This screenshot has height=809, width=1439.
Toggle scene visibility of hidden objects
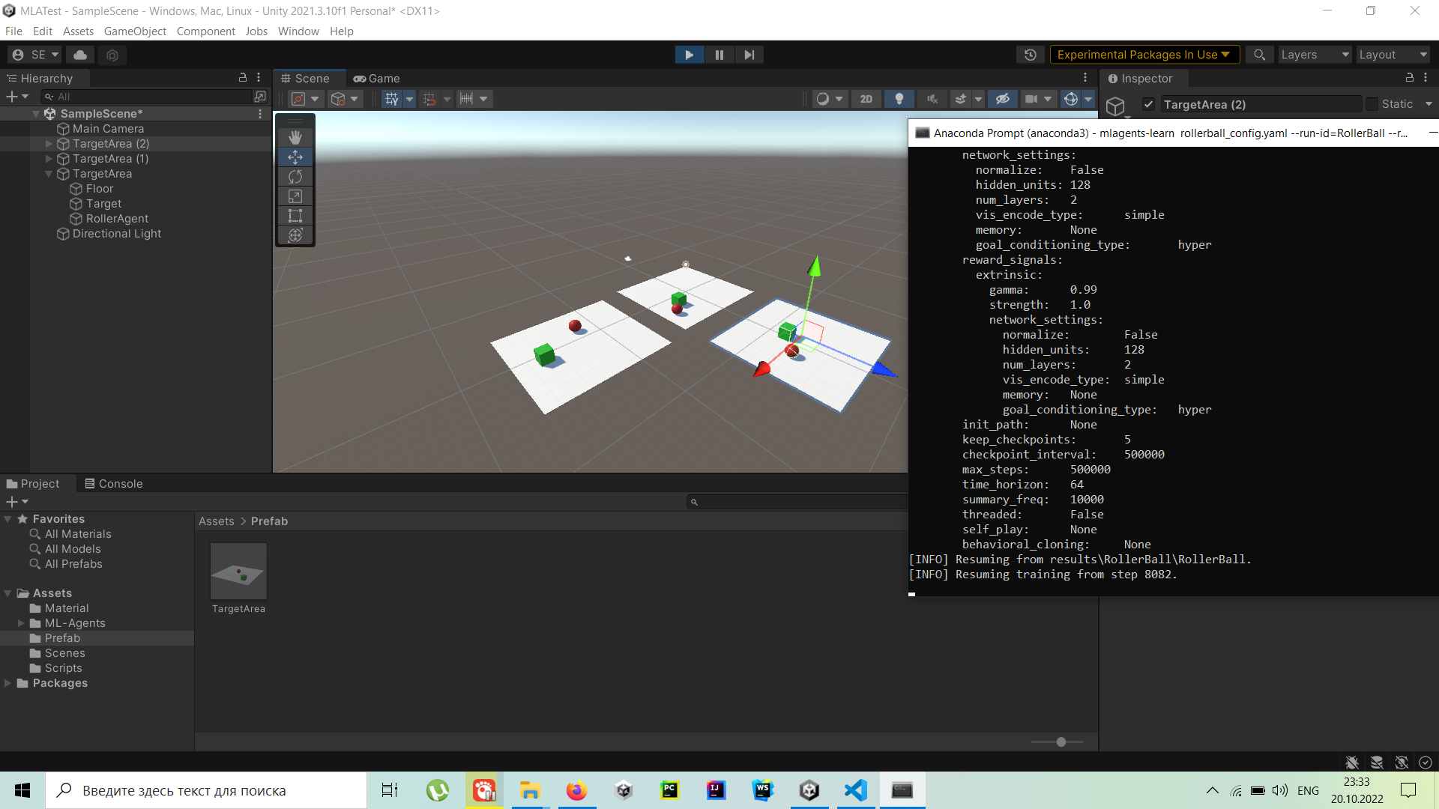(x=1003, y=99)
